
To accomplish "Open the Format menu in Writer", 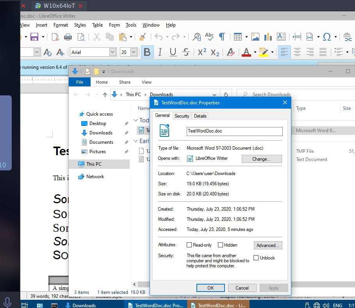I will (61, 25).
